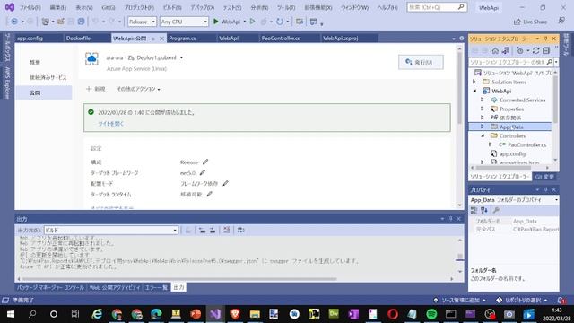Switch to Web 公開アクティビティ tab
Screen dimensions: 574x323
click(115, 288)
